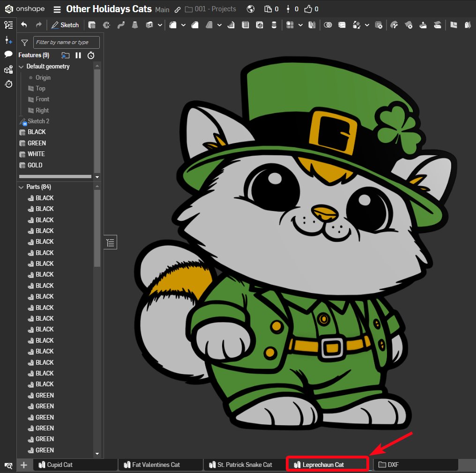The width and height of the screenshot is (476, 473).
Task: Open the DXF folder tab
Action: point(416,465)
